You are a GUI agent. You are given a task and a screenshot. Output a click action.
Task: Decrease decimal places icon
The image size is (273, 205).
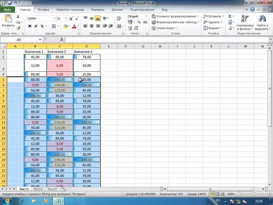tap(136, 28)
